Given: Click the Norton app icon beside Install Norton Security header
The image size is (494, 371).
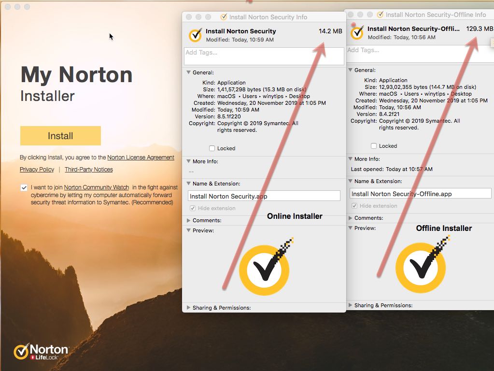Looking at the screenshot, I should tap(196, 35).
